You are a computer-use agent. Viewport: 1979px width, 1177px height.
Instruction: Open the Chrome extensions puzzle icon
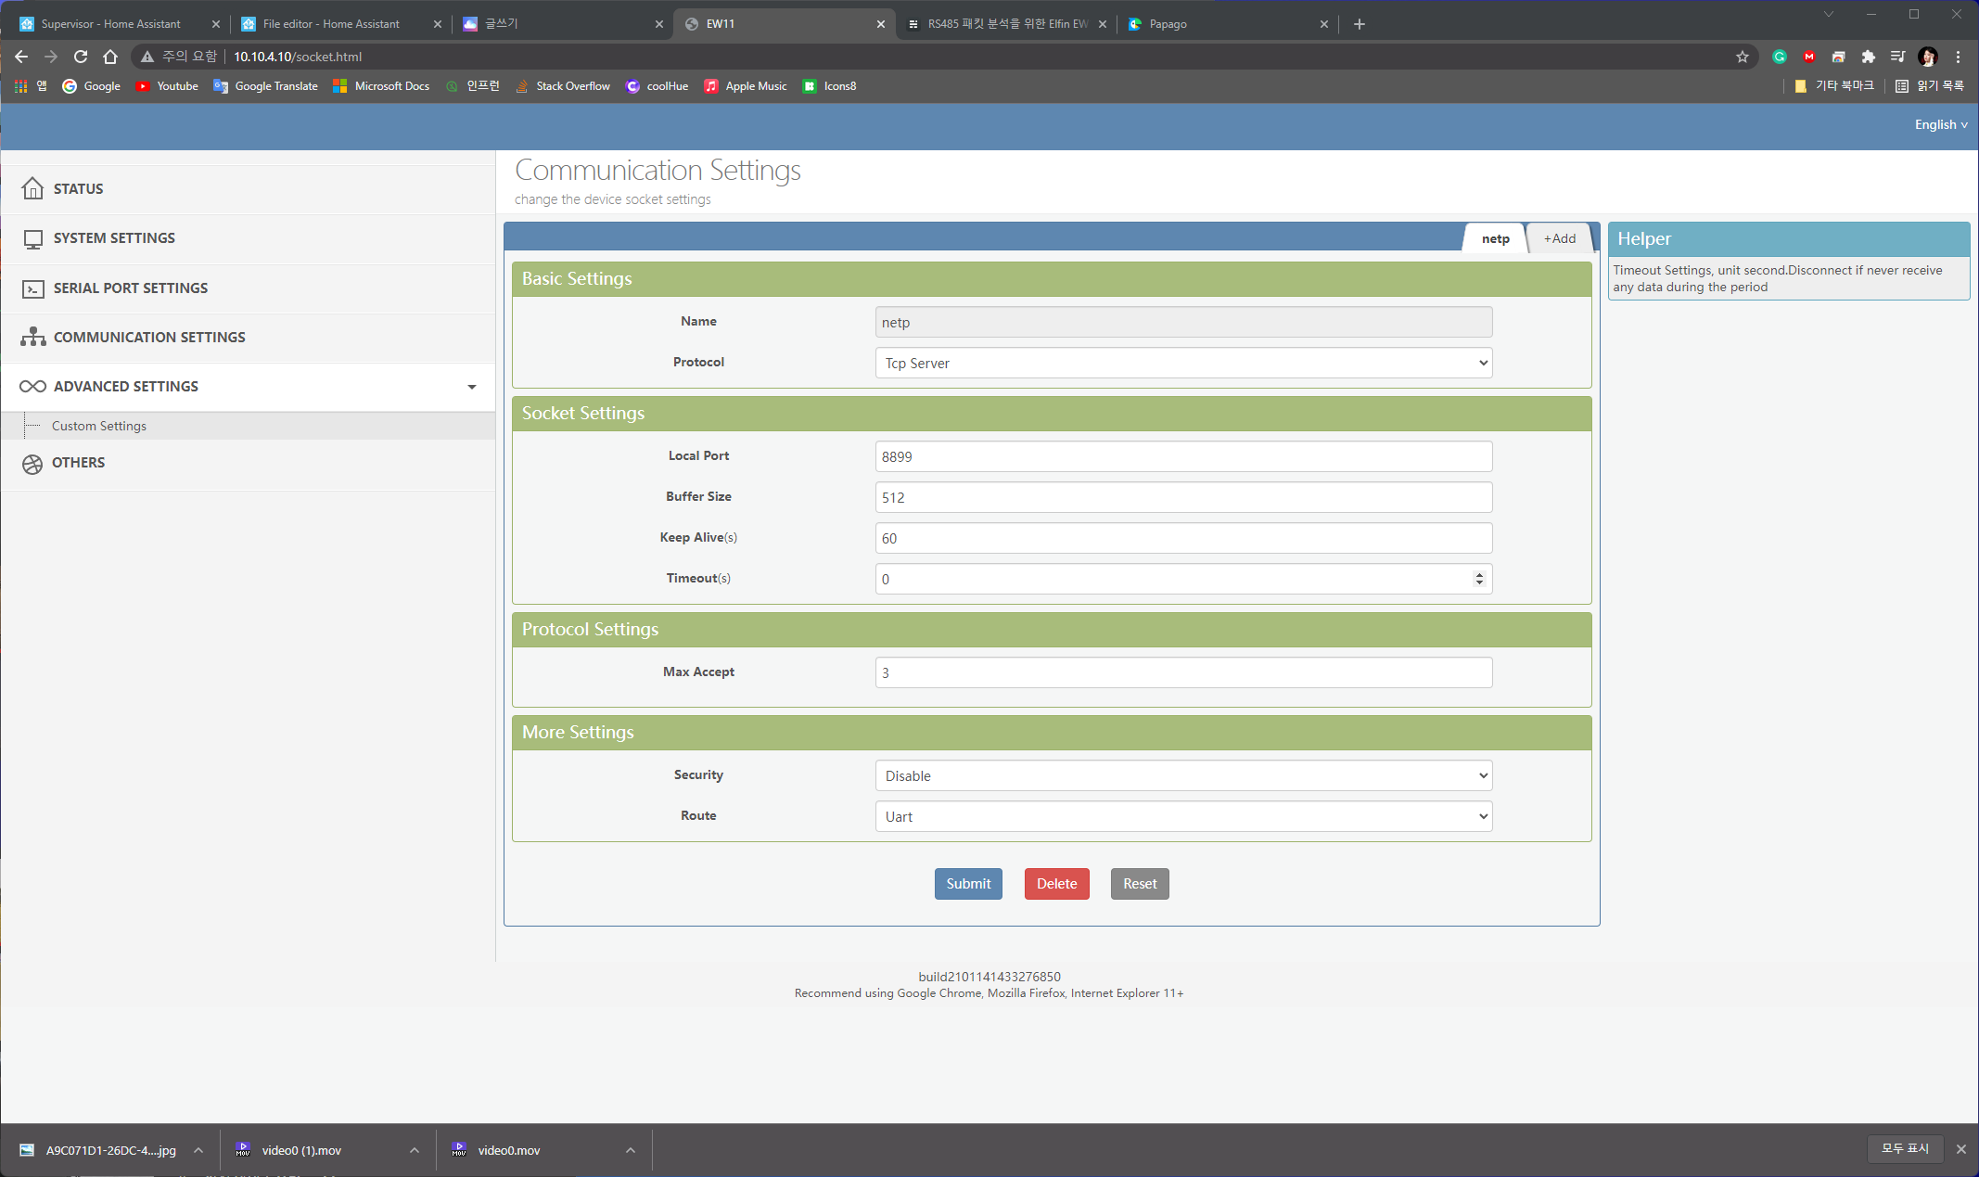[1869, 57]
